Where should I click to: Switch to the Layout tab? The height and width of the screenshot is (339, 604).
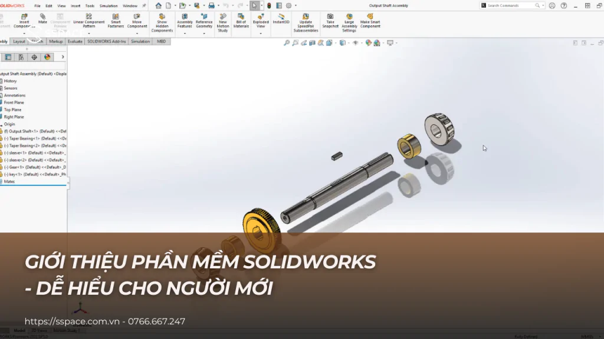19,42
